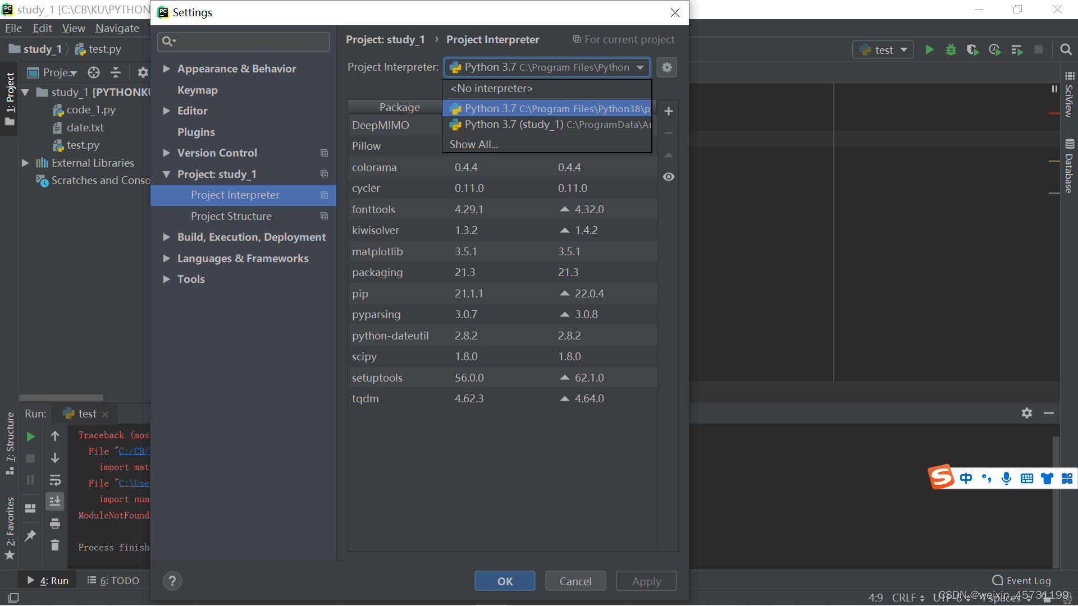This screenshot has height=606, width=1078.
Task: Confirm settings with OK button
Action: (505, 581)
